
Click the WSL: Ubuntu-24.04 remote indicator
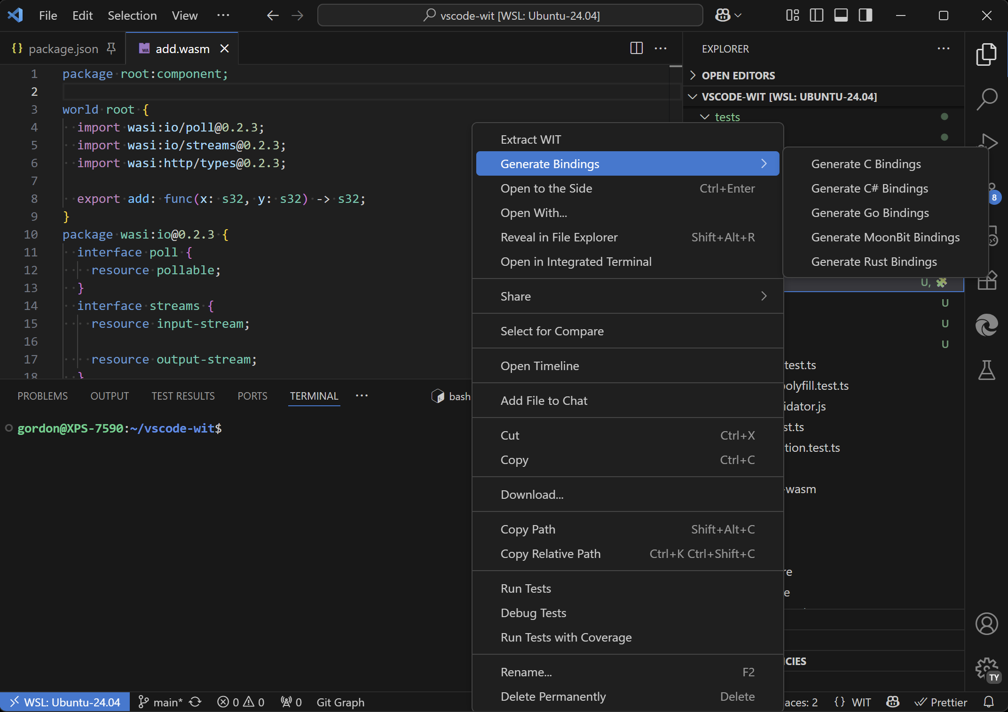65,702
